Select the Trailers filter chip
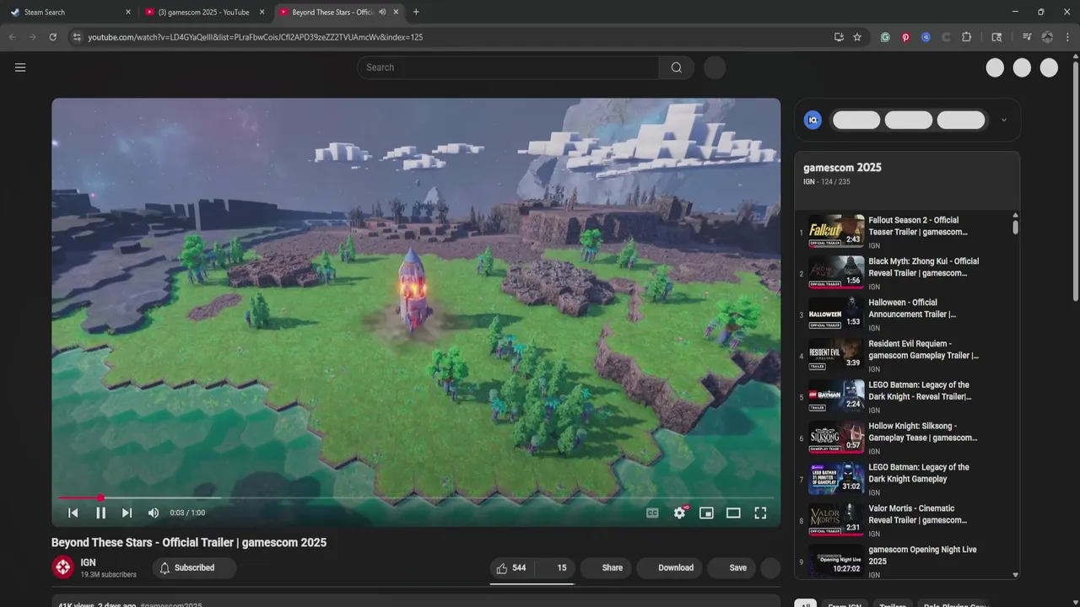This screenshot has height=607, width=1080. point(893,604)
